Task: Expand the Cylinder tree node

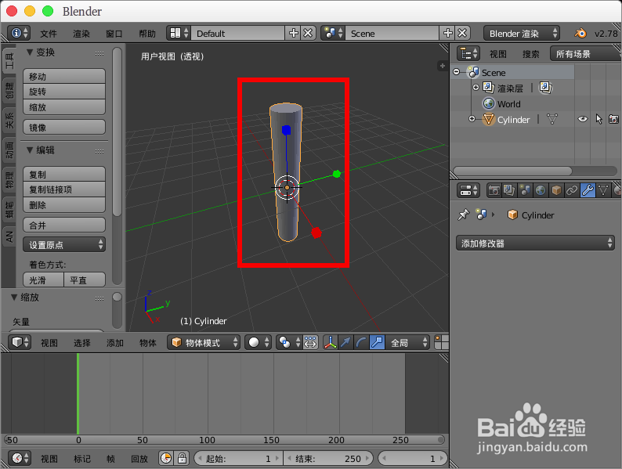Action: 472,118
